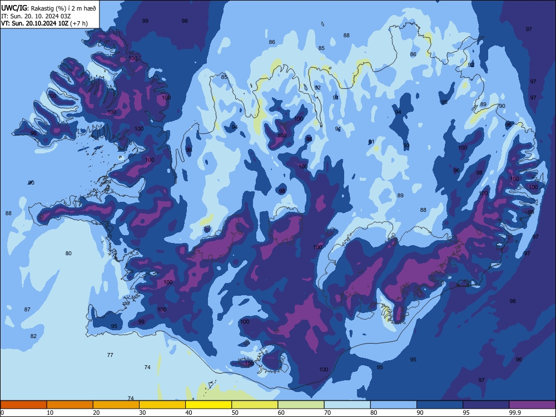The image size is (556, 417).
Task: Click the '50' legend tick label
Action: 235,413
